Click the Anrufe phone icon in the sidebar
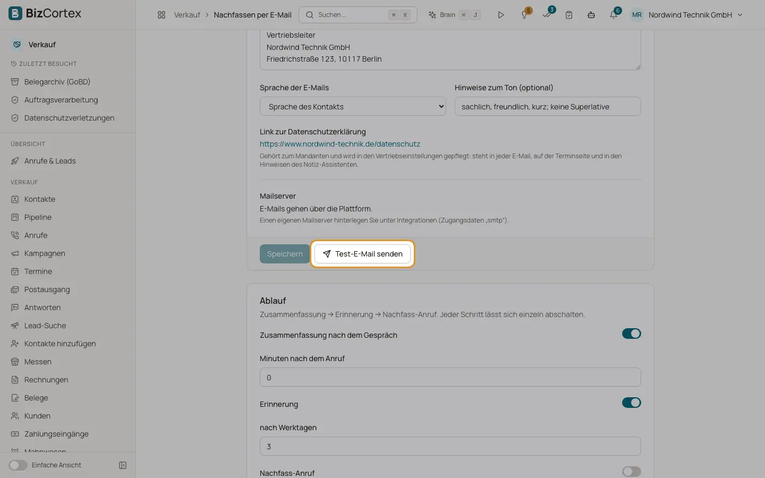 (15, 235)
